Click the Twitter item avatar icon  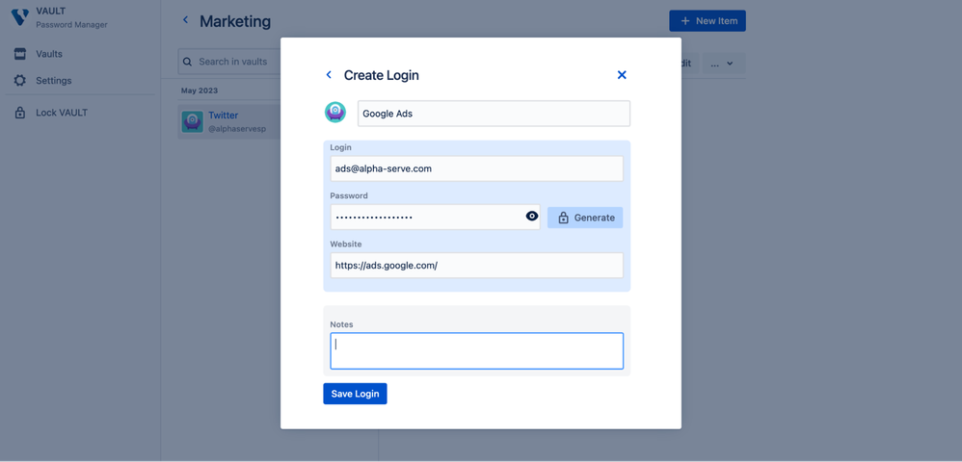click(x=193, y=121)
